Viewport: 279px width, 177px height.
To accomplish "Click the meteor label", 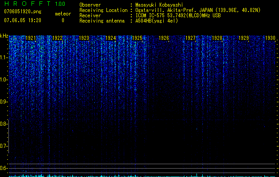I will [63, 14].
